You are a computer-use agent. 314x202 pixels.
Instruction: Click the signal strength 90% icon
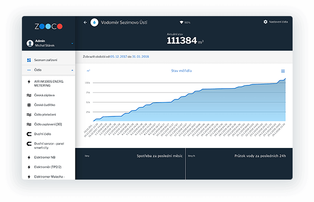[x=182, y=22]
